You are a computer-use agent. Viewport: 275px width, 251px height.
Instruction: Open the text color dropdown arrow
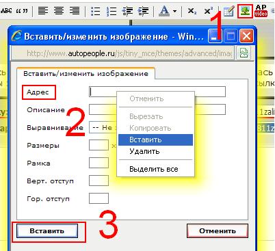tap(175, 11)
